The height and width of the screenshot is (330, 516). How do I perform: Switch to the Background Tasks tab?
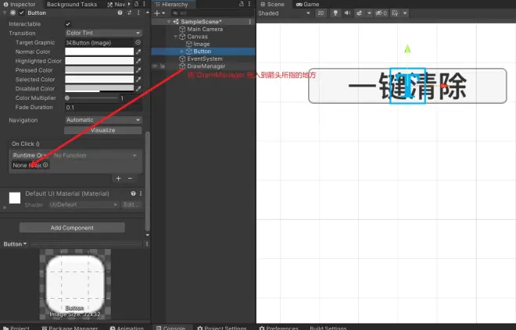(x=72, y=4)
